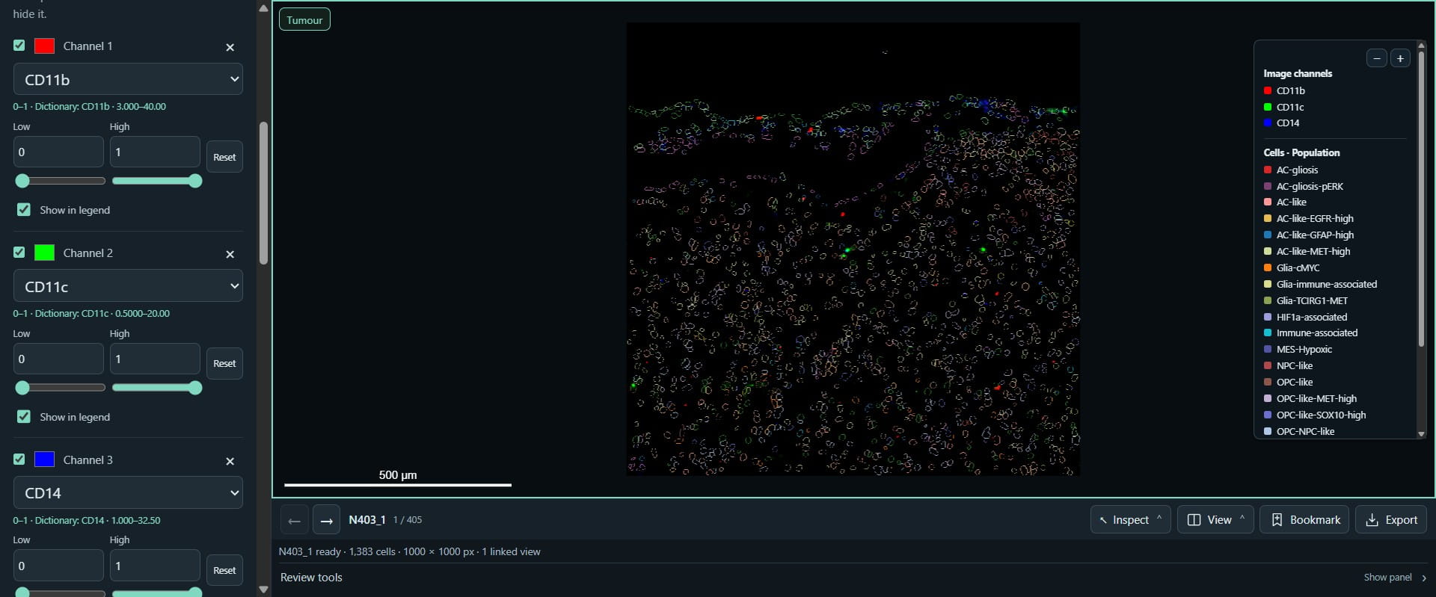This screenshot has width=1436, height=597.
Task: Focus the Channel 3 Low input field
Action: coord(58,566)
